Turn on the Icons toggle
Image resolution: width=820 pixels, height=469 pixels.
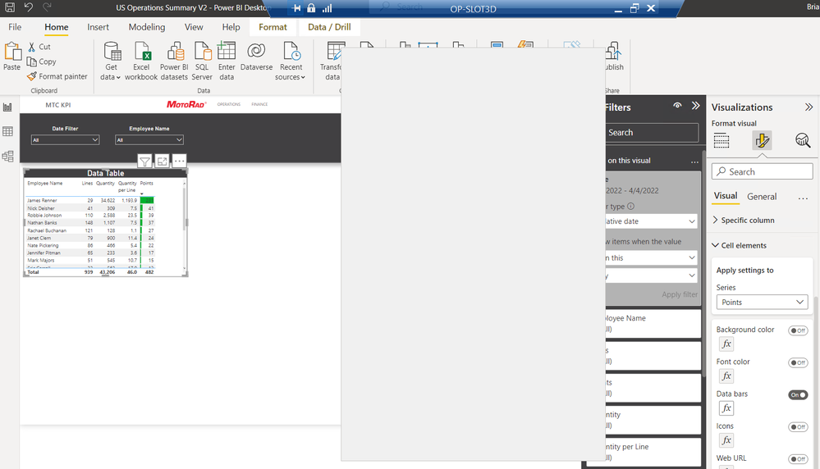coord(798,427)
